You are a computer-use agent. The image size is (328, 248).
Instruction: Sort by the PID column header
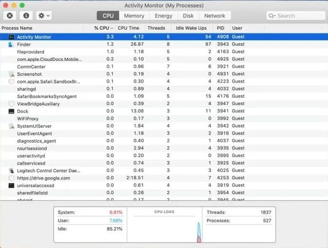pyautogui.click(x=221, y=28)
